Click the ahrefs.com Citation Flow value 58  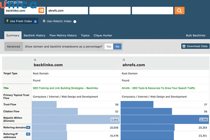click(x=205, y=111)
